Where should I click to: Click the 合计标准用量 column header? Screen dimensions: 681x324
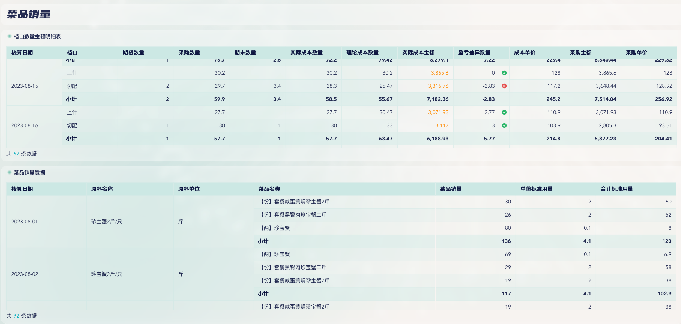[x=616, y=189]
